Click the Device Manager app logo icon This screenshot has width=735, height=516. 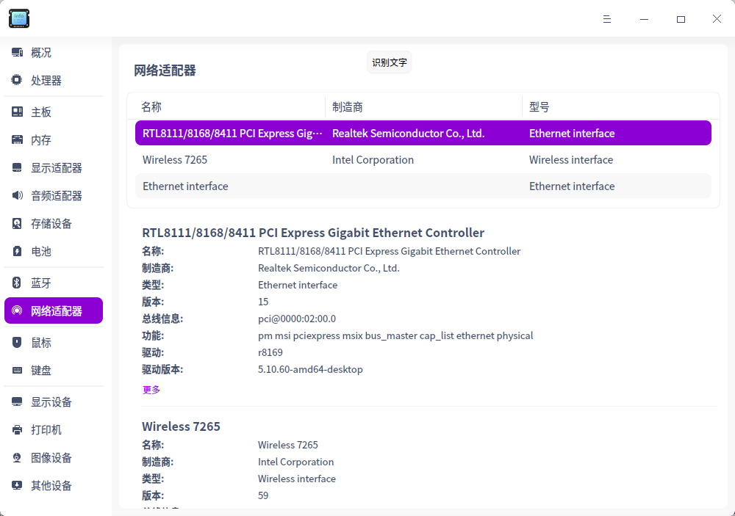click(19, 19)
